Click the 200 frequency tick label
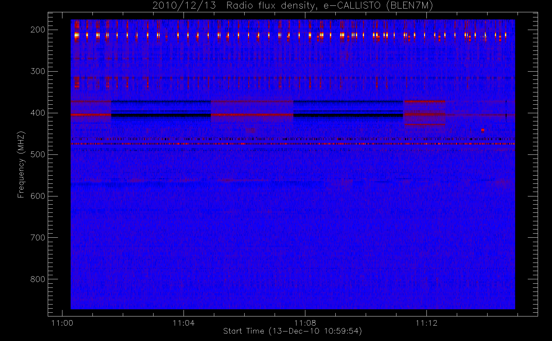 click(38, 30)
